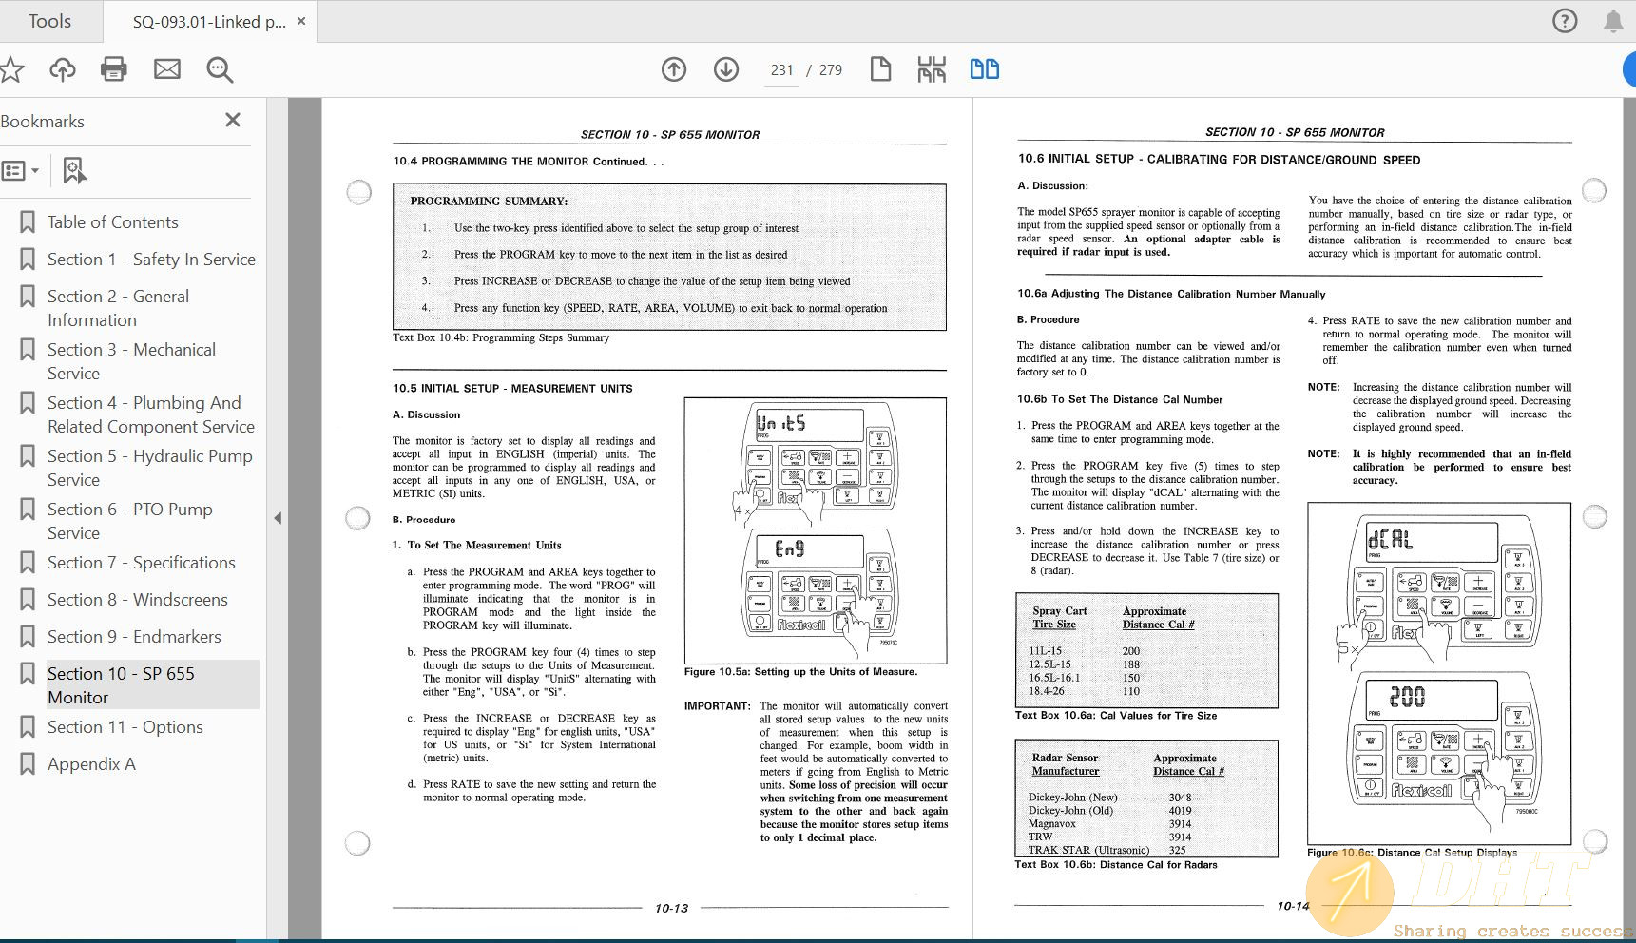The image size is (1636, 943).
Task: Click the cloud upload icon
Action: [x=63, y=69]
